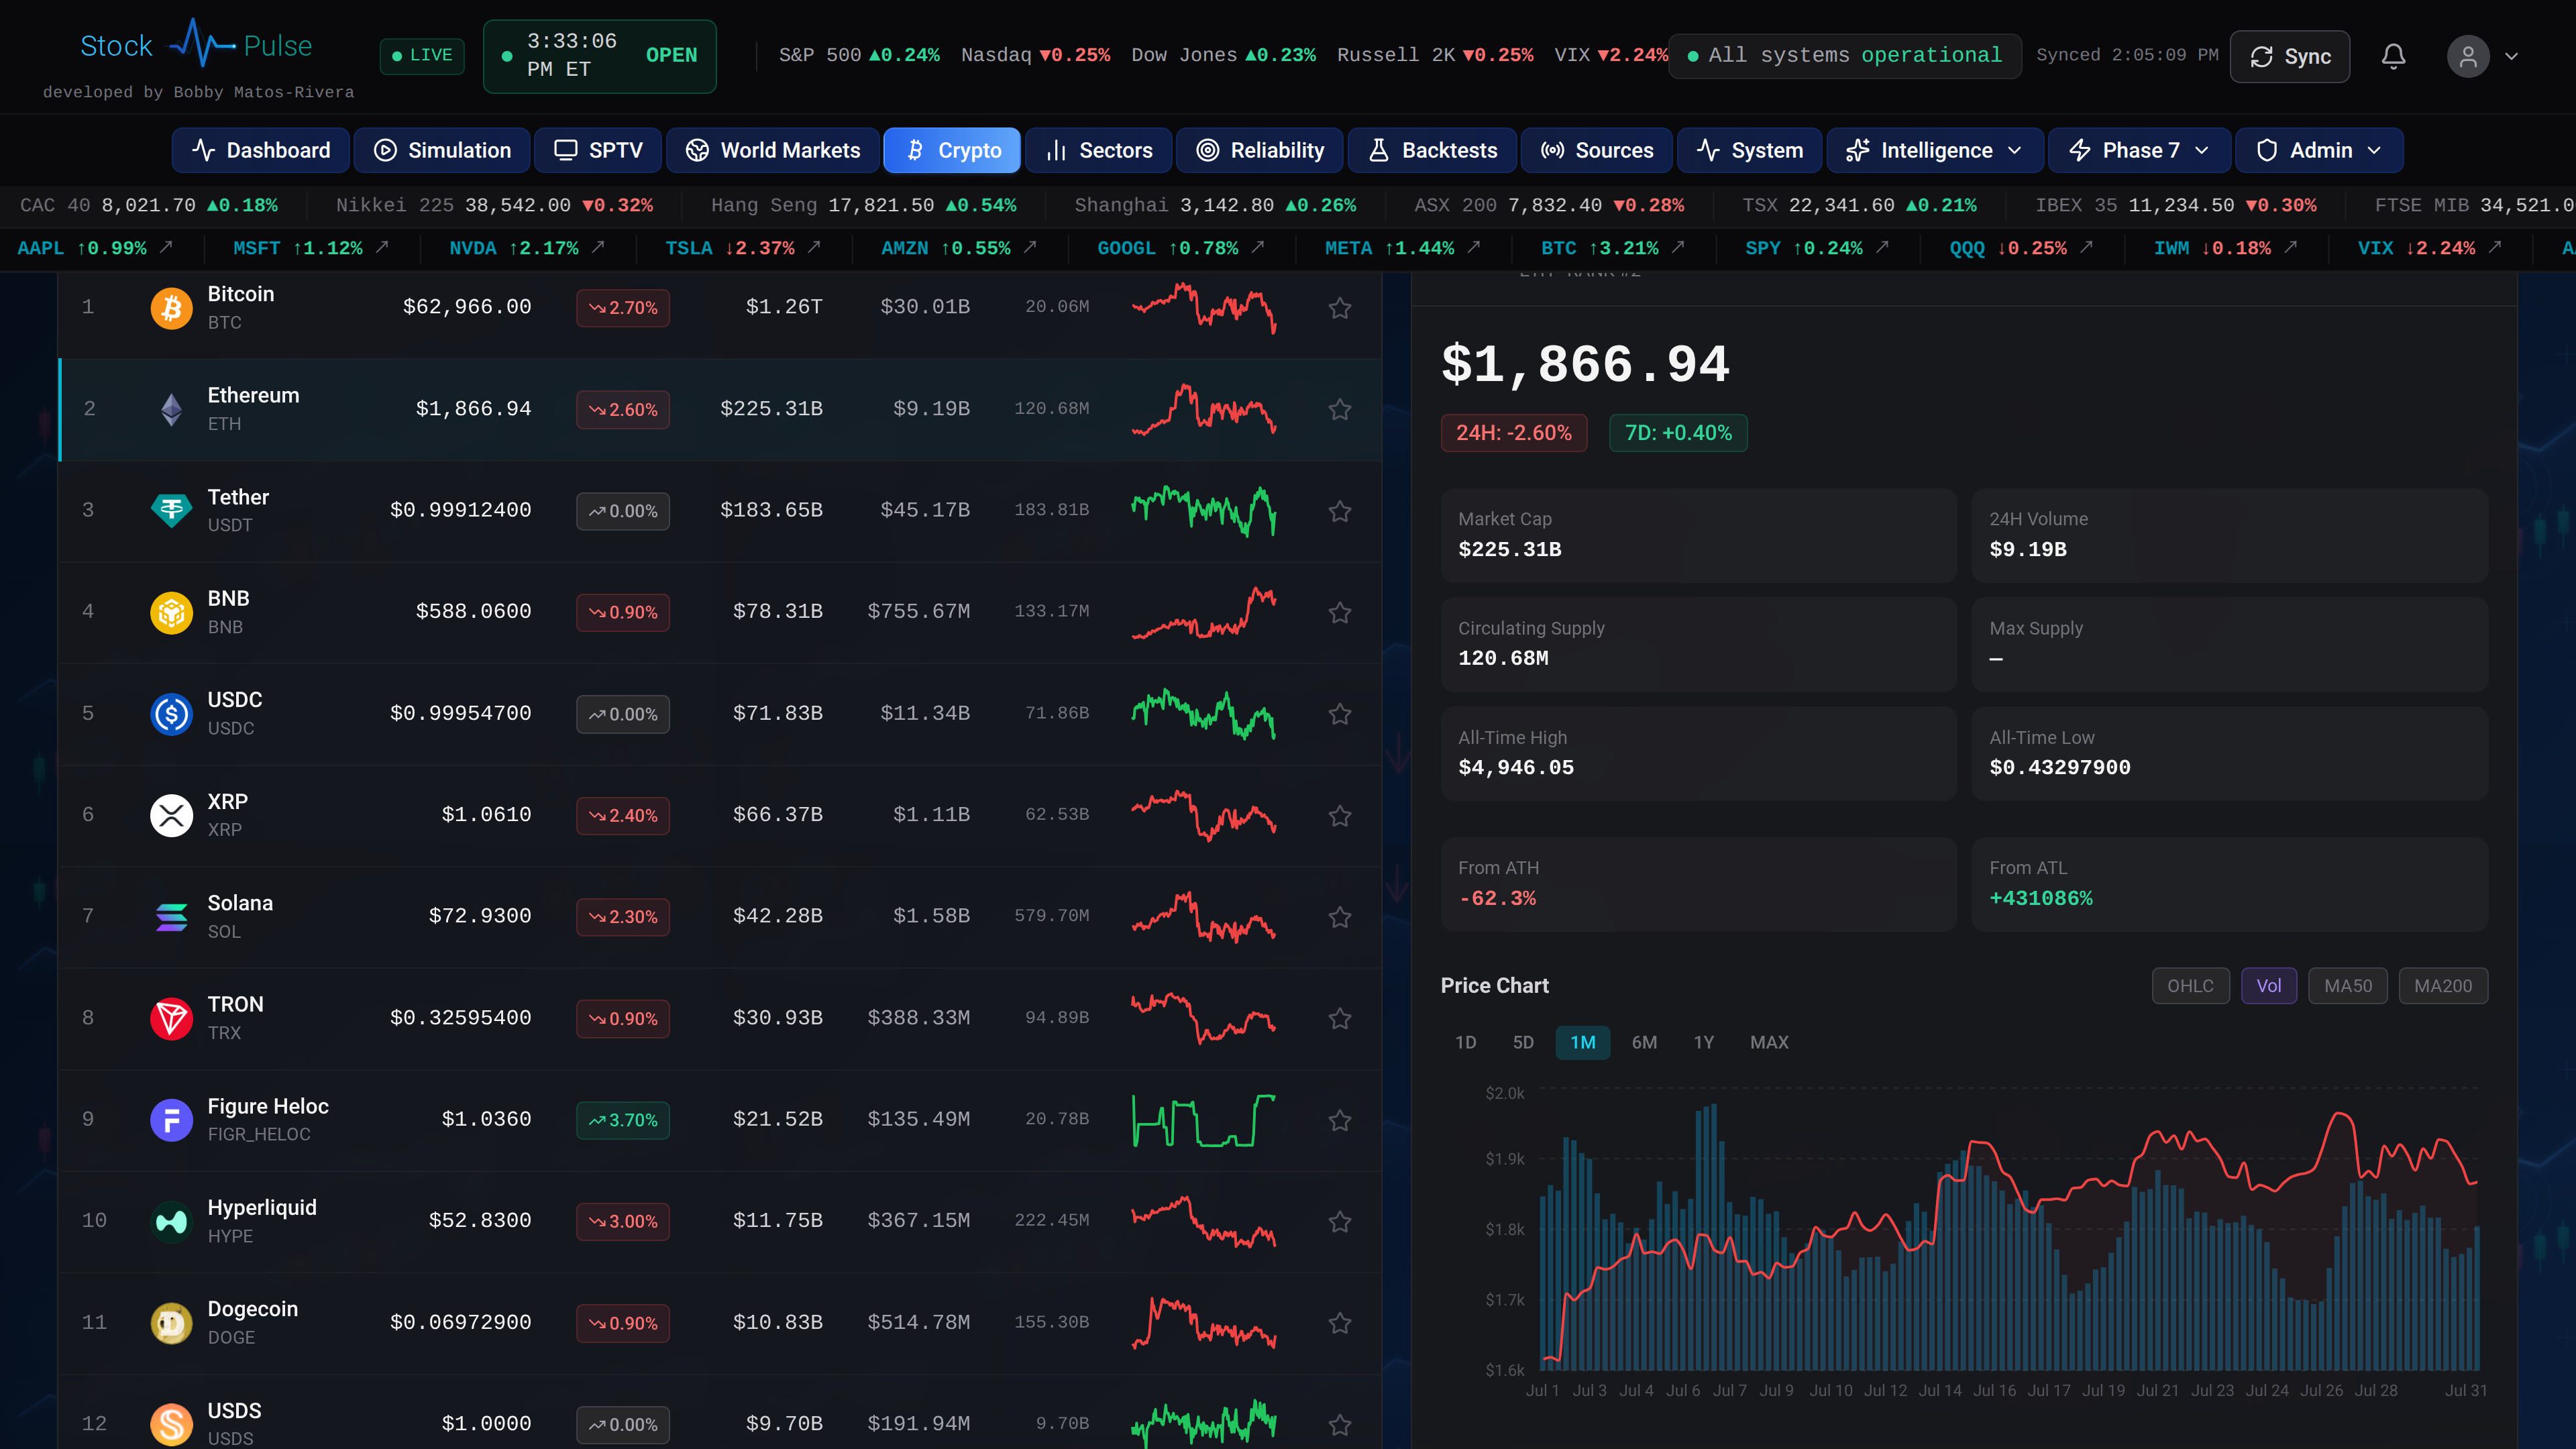
Task: Set chart range to MAX
Action: coord(1769,1042)
